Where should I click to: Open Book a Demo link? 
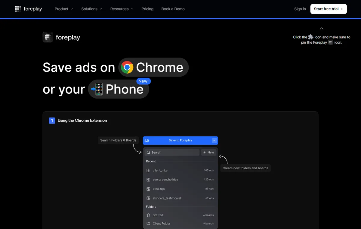(173, 9)
